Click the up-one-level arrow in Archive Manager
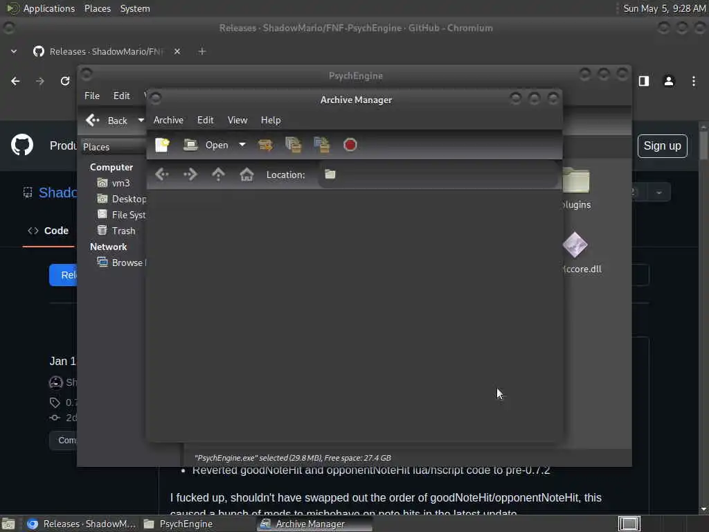The image size is (709, 532). point(218,174)
